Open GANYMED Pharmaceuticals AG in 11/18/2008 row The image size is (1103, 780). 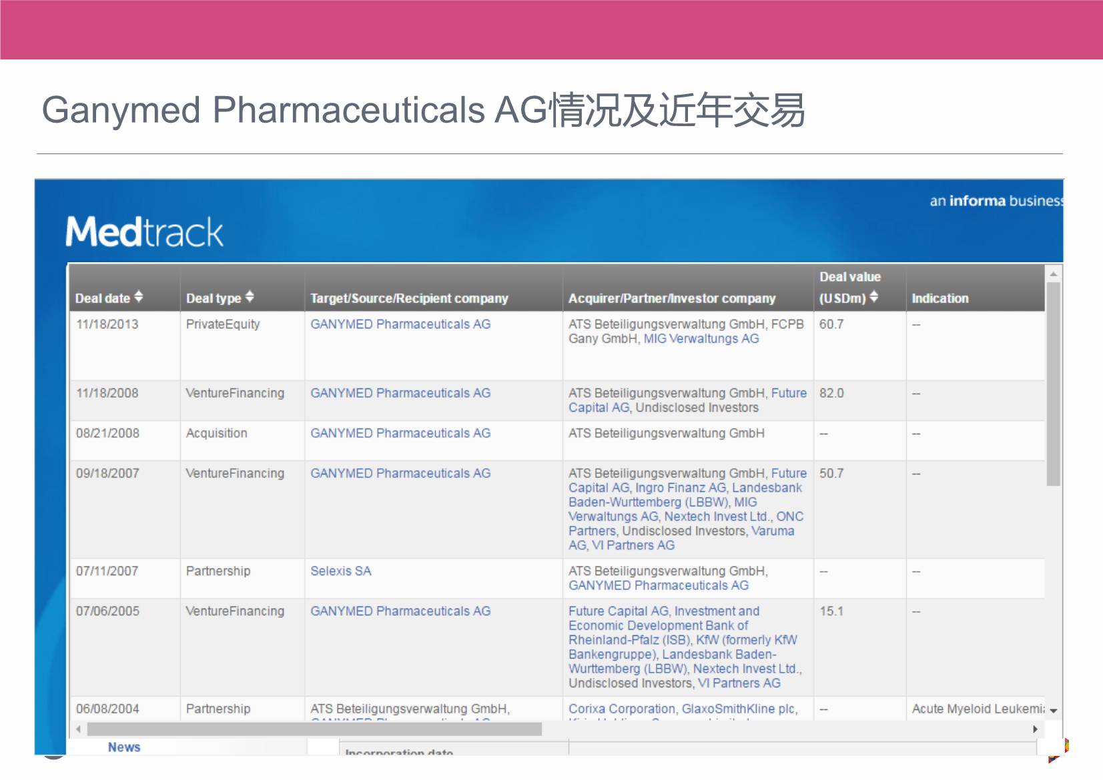click(x=400, y=393)
